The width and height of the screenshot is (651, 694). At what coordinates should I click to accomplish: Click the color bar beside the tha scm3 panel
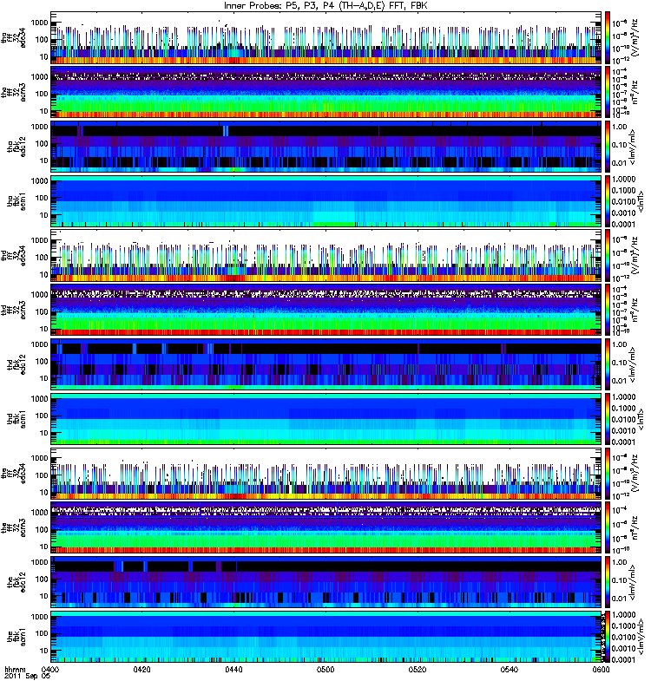point(608,93)
